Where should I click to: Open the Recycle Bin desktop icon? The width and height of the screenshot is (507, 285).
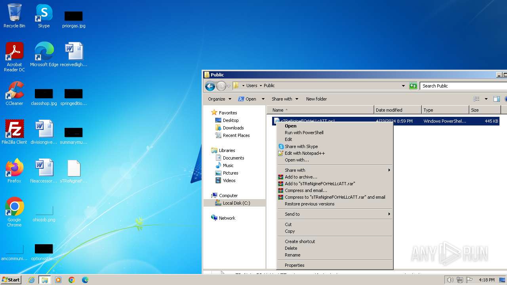(x=14, y=16)
